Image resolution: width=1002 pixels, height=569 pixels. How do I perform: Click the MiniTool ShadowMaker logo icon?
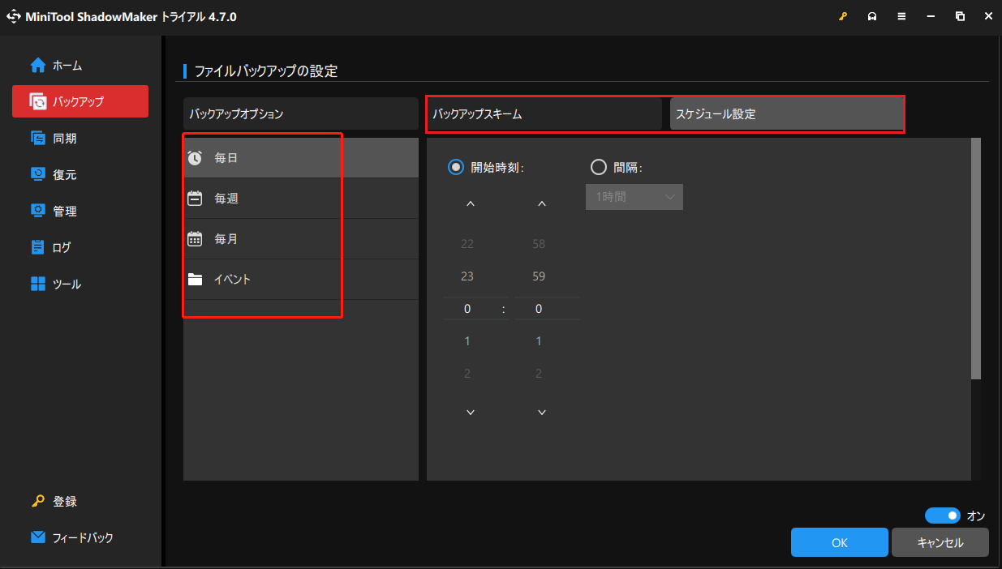pyautogui.click(x=14, y=16)
